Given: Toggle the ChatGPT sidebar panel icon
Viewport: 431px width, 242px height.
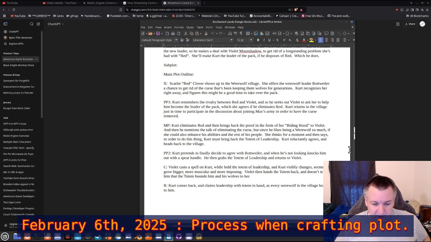Looking at the screenshot, I should (5, 24).
